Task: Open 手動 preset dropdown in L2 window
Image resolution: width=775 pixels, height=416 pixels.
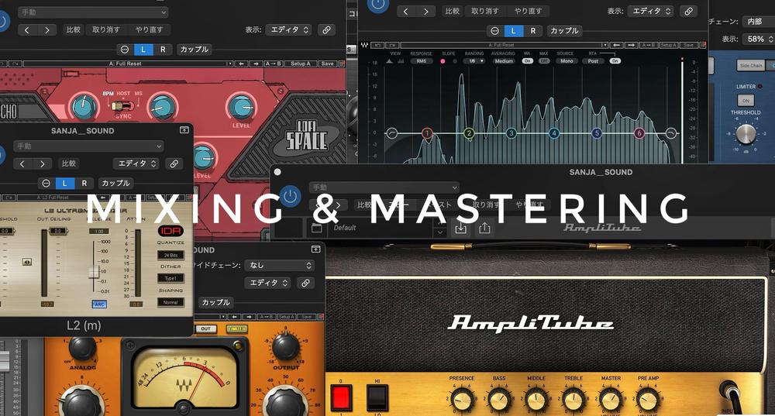Action: [88, 146]
